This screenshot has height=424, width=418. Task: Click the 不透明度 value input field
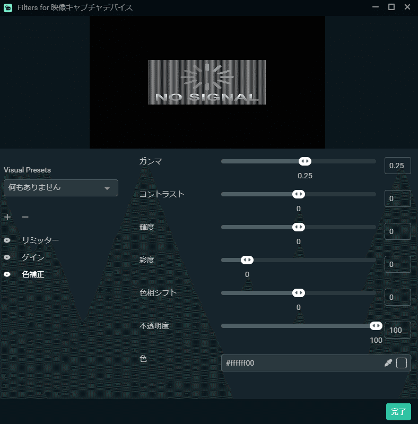pos(398,330)
